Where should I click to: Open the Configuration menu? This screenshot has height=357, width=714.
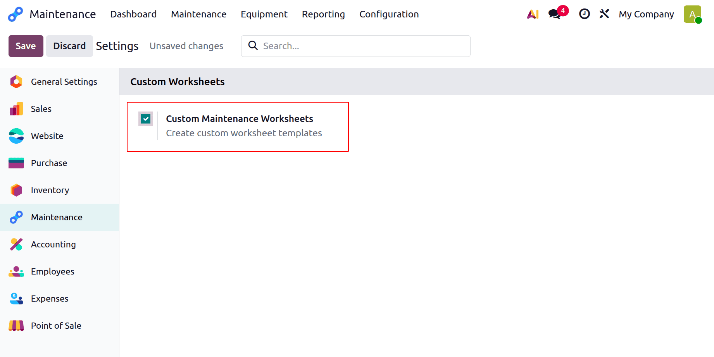click(389, 14)
